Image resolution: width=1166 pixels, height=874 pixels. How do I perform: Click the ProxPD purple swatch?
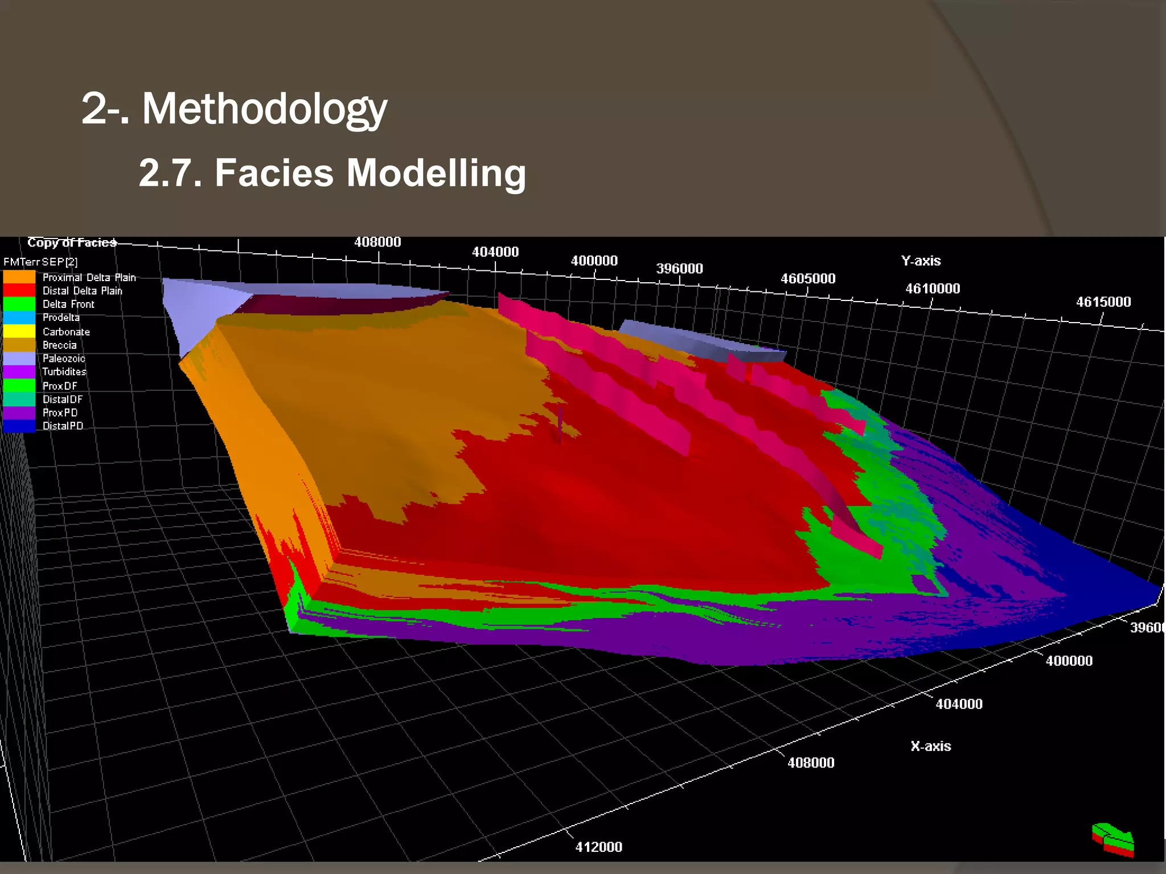coord(19,413)
